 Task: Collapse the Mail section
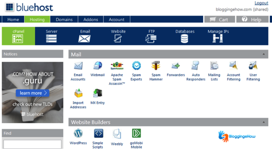(264, 54)
